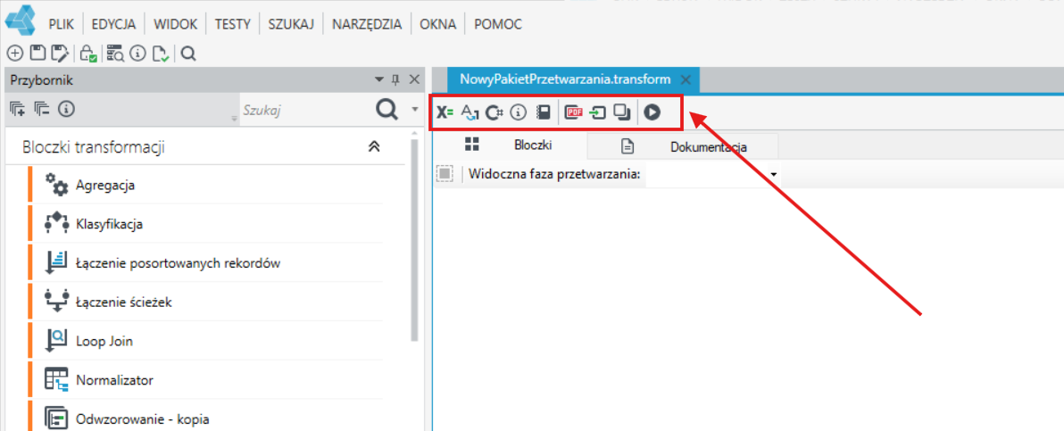Save using the floppy disk icon
The width and height of the screenshot is (1064, 431).
point(38,53)
